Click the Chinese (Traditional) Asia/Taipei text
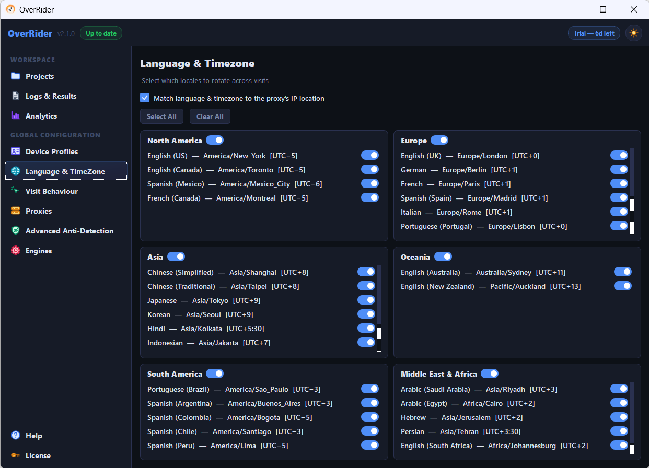Viewport: 649px width, 468px height. (223, 286)
